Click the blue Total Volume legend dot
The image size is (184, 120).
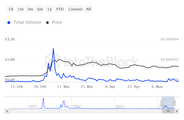9,23
